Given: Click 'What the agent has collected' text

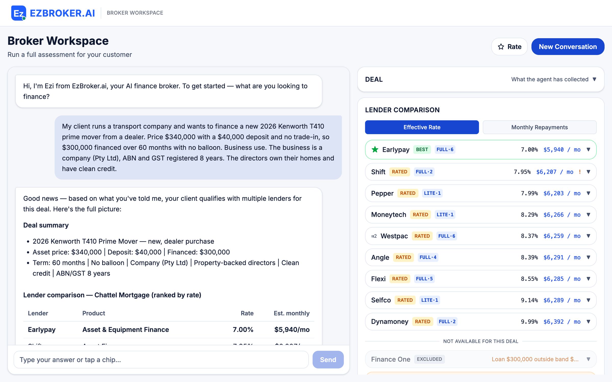Looking at the screenshot, I should (550, 79).
